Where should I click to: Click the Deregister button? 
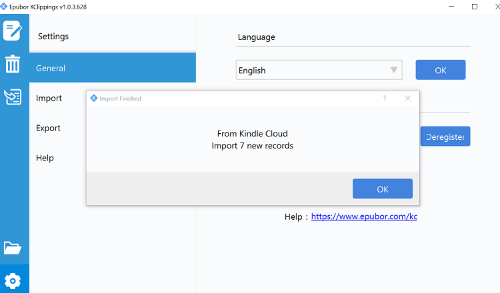point(445,137)
